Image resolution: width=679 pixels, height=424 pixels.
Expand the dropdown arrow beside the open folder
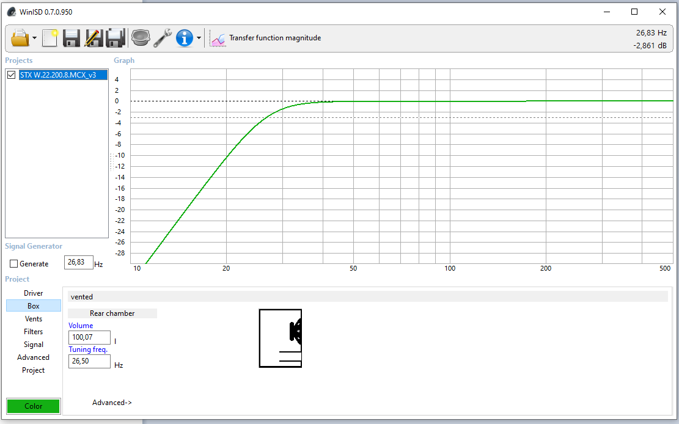click(x=35, y=38)
